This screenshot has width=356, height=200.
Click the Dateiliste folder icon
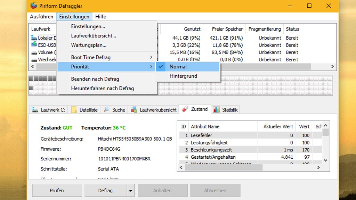pyautogui.click(x=74, y=110)
